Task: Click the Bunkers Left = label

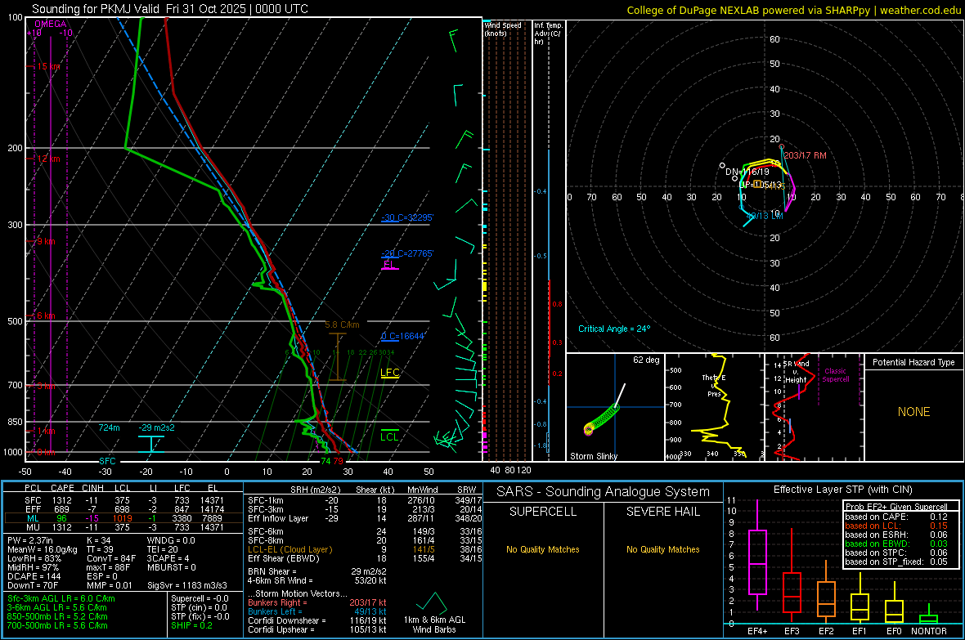Action: pyautogui.click(x=275, y=611)
